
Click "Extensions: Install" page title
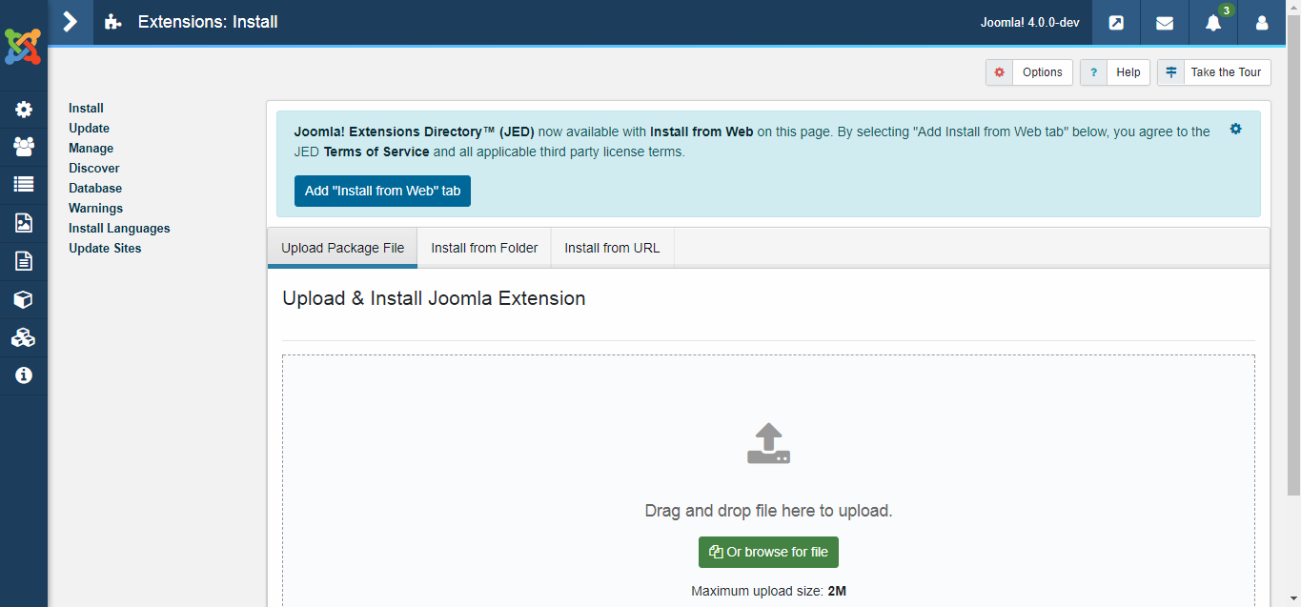click(x=208, y=22)
